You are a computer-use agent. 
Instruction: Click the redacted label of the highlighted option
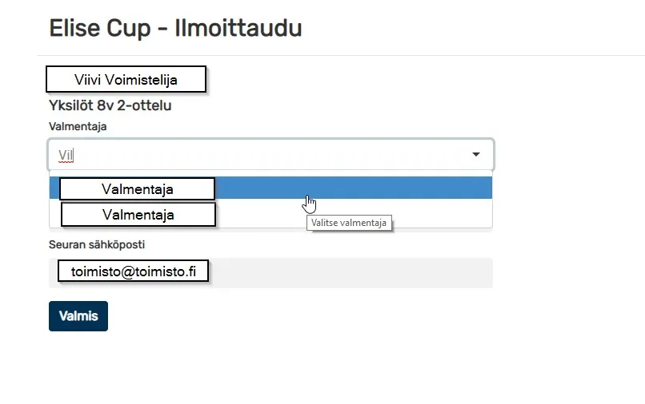[x=138, y=189]
